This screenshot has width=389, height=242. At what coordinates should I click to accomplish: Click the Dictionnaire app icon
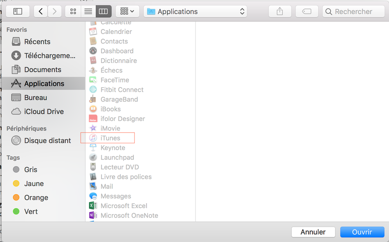[x=93, y=61]
